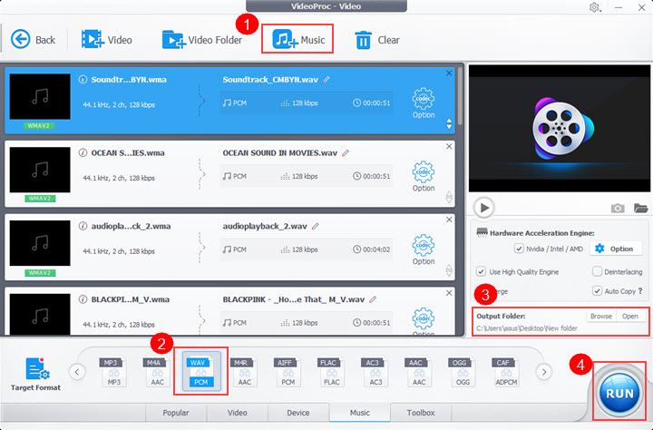This screenshot has width=653, height=430.
Task: Play the preview
Action: [x=484, y=208]
